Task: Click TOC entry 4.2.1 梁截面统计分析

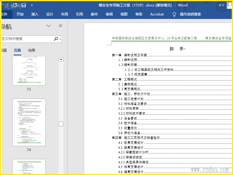Action: [133, 152]
